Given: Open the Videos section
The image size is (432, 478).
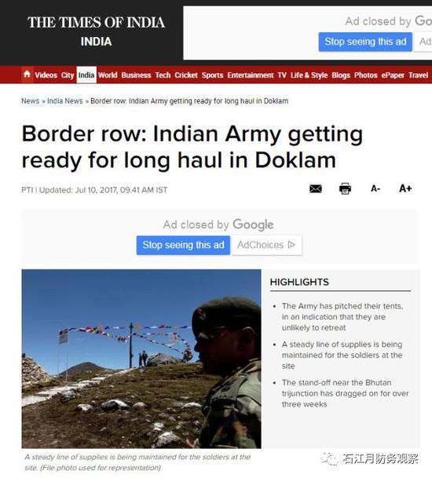Looking at the screenshot, I should [46, 75].
